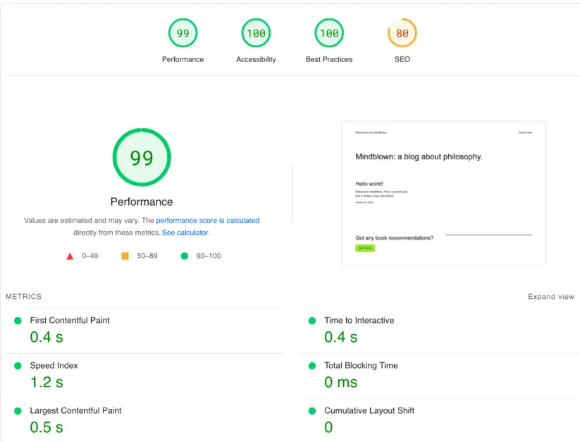
Task: Click the large 99 Performance gauge
Action: click(x=142, y=157)
